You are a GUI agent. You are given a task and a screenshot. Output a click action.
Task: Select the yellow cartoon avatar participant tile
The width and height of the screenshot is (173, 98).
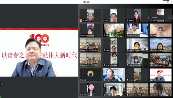[90, 75]
